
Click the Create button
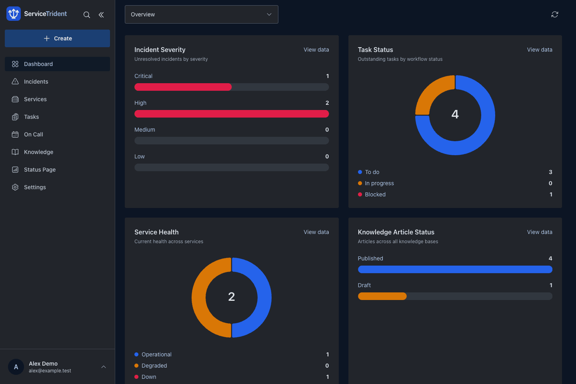point(57,38)
